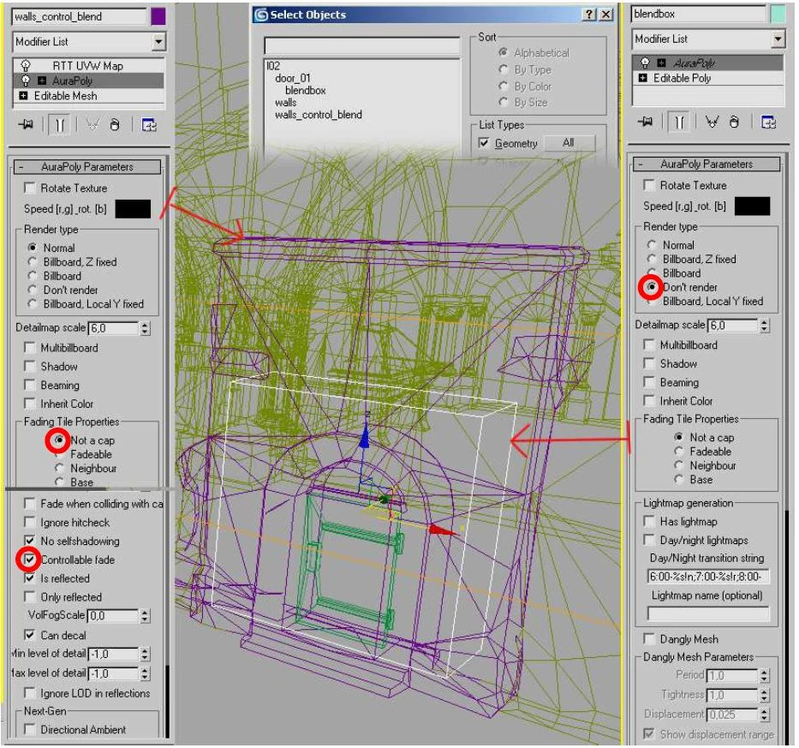The image size is (799, 748).
Task: Expand AuraPoly plus box in left stack
Action: coord(42,81)
